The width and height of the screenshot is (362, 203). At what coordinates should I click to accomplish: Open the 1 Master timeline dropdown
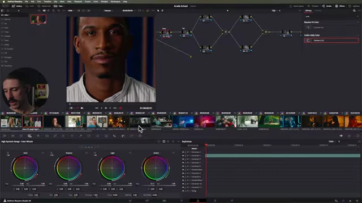coord(108,11)
